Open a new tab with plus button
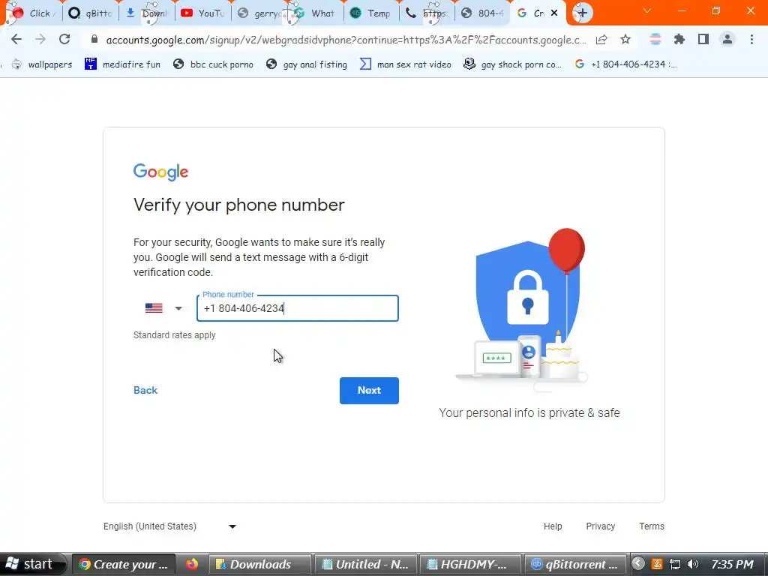 coord(582,13)
